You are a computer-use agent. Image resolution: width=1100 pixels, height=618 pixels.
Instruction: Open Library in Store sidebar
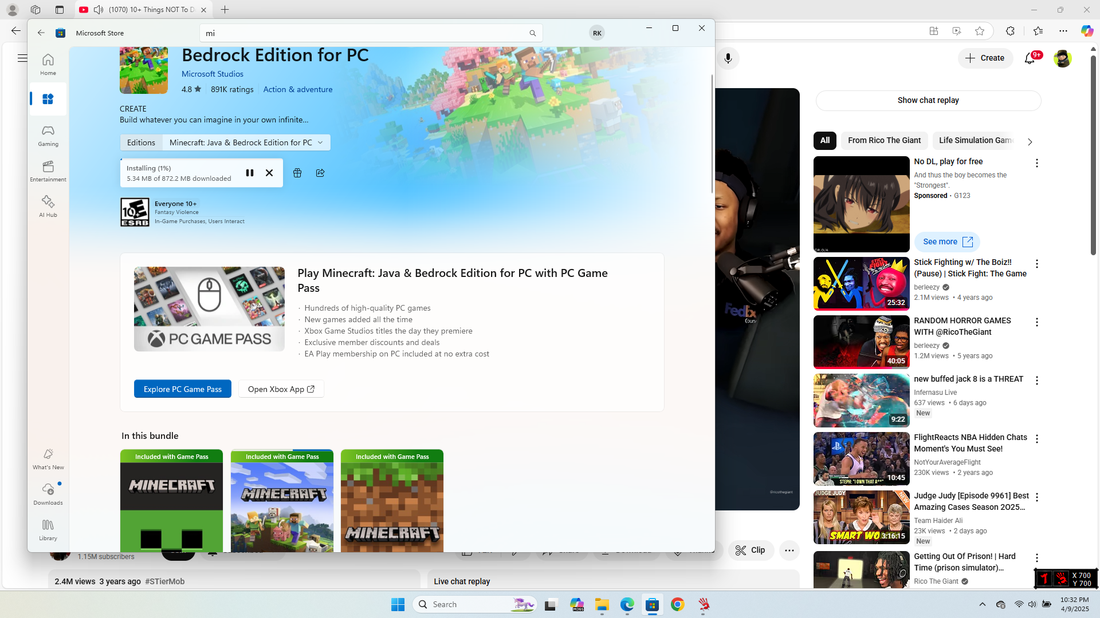48,530
